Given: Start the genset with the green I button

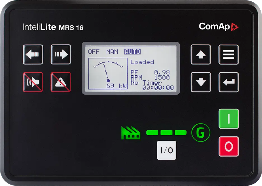Looking at the screenshot, I should (229, 119).
